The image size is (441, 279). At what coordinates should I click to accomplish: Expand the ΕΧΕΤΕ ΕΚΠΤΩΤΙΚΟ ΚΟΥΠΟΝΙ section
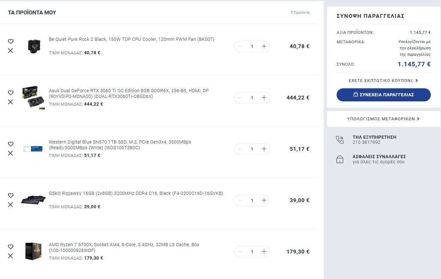point(383,81)
